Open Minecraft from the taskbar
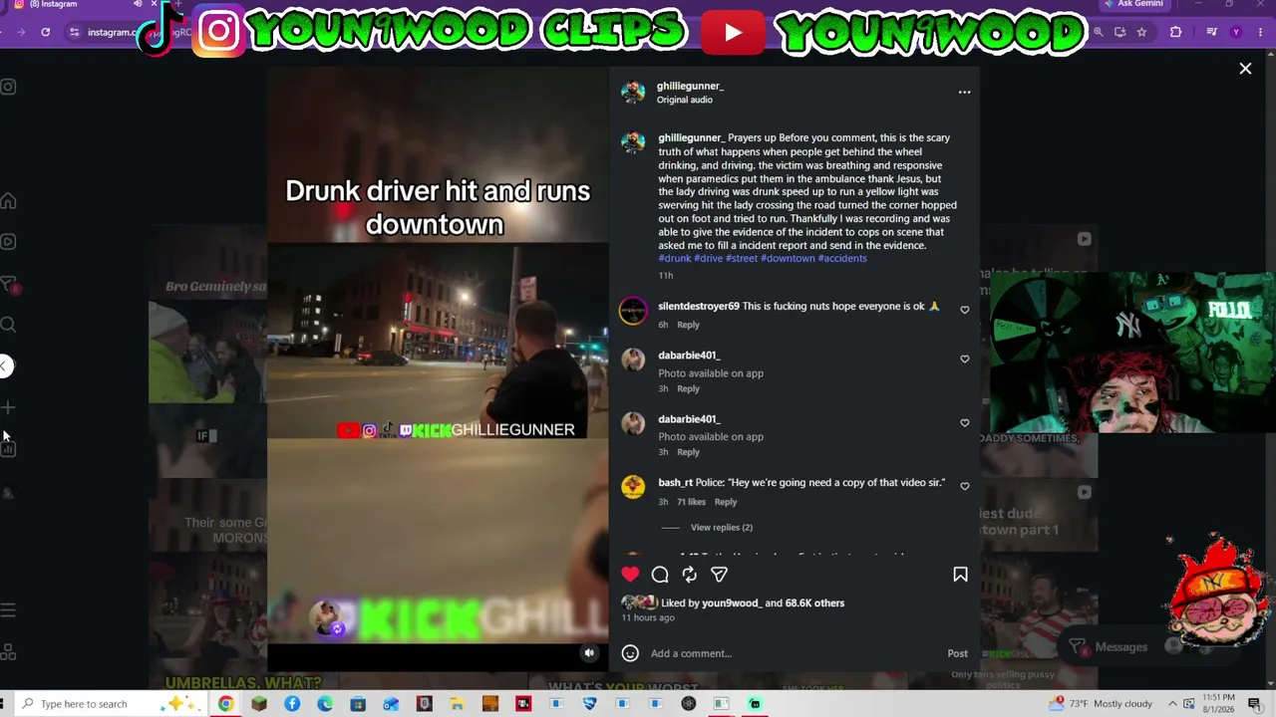This screenshot has width=1276, height=717. click(x=259, y=704)
